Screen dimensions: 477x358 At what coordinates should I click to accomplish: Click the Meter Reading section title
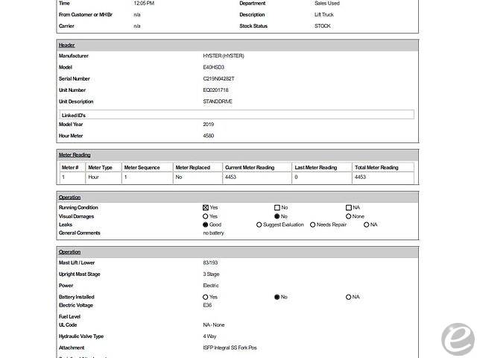coord(75,155)
